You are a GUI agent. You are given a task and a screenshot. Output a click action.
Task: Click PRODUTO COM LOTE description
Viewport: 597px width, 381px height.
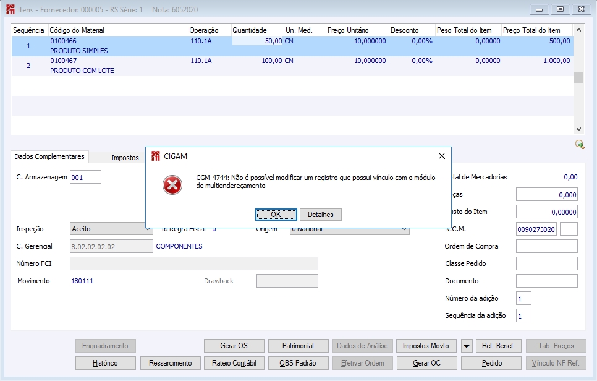click(x=82, y=71)
